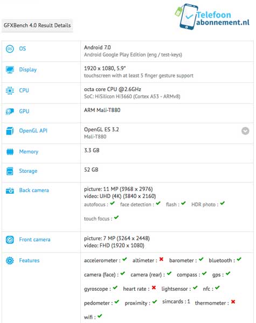Click the Storage label
256x323 pixels.
click(x=28, y=171)
